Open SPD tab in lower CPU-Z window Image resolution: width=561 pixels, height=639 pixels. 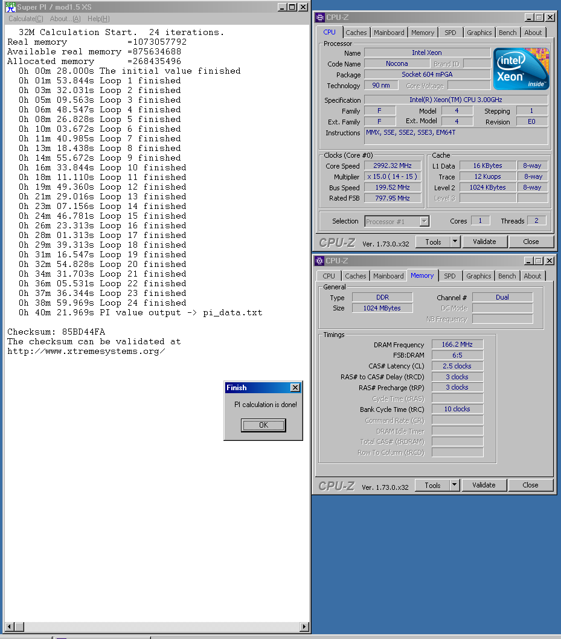point(450,276)
